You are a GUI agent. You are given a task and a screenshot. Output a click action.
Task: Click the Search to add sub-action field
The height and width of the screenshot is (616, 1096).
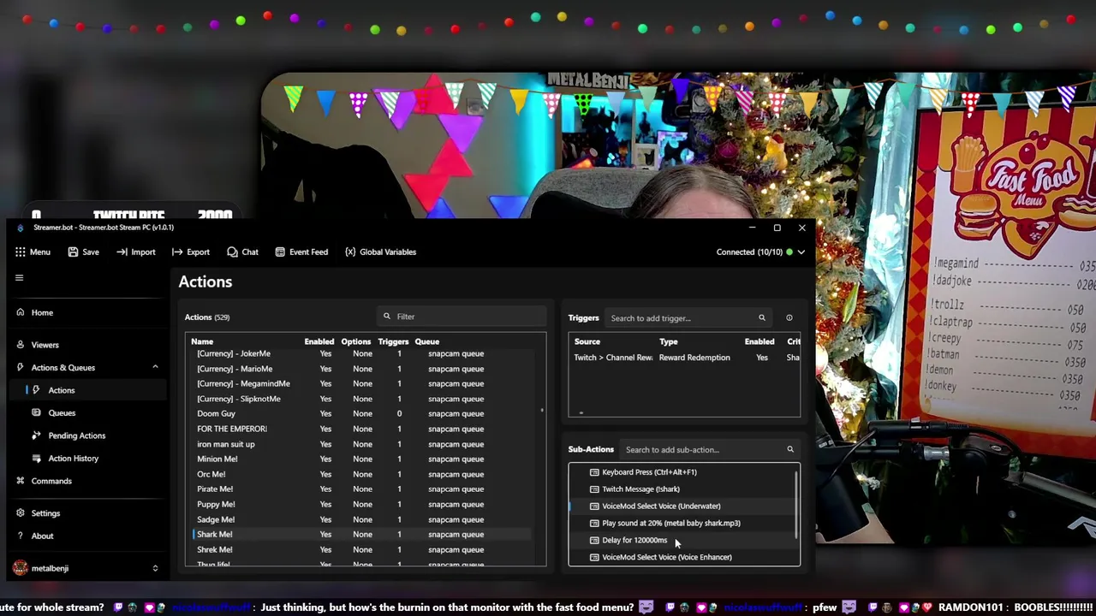click(x=710, y=449)
